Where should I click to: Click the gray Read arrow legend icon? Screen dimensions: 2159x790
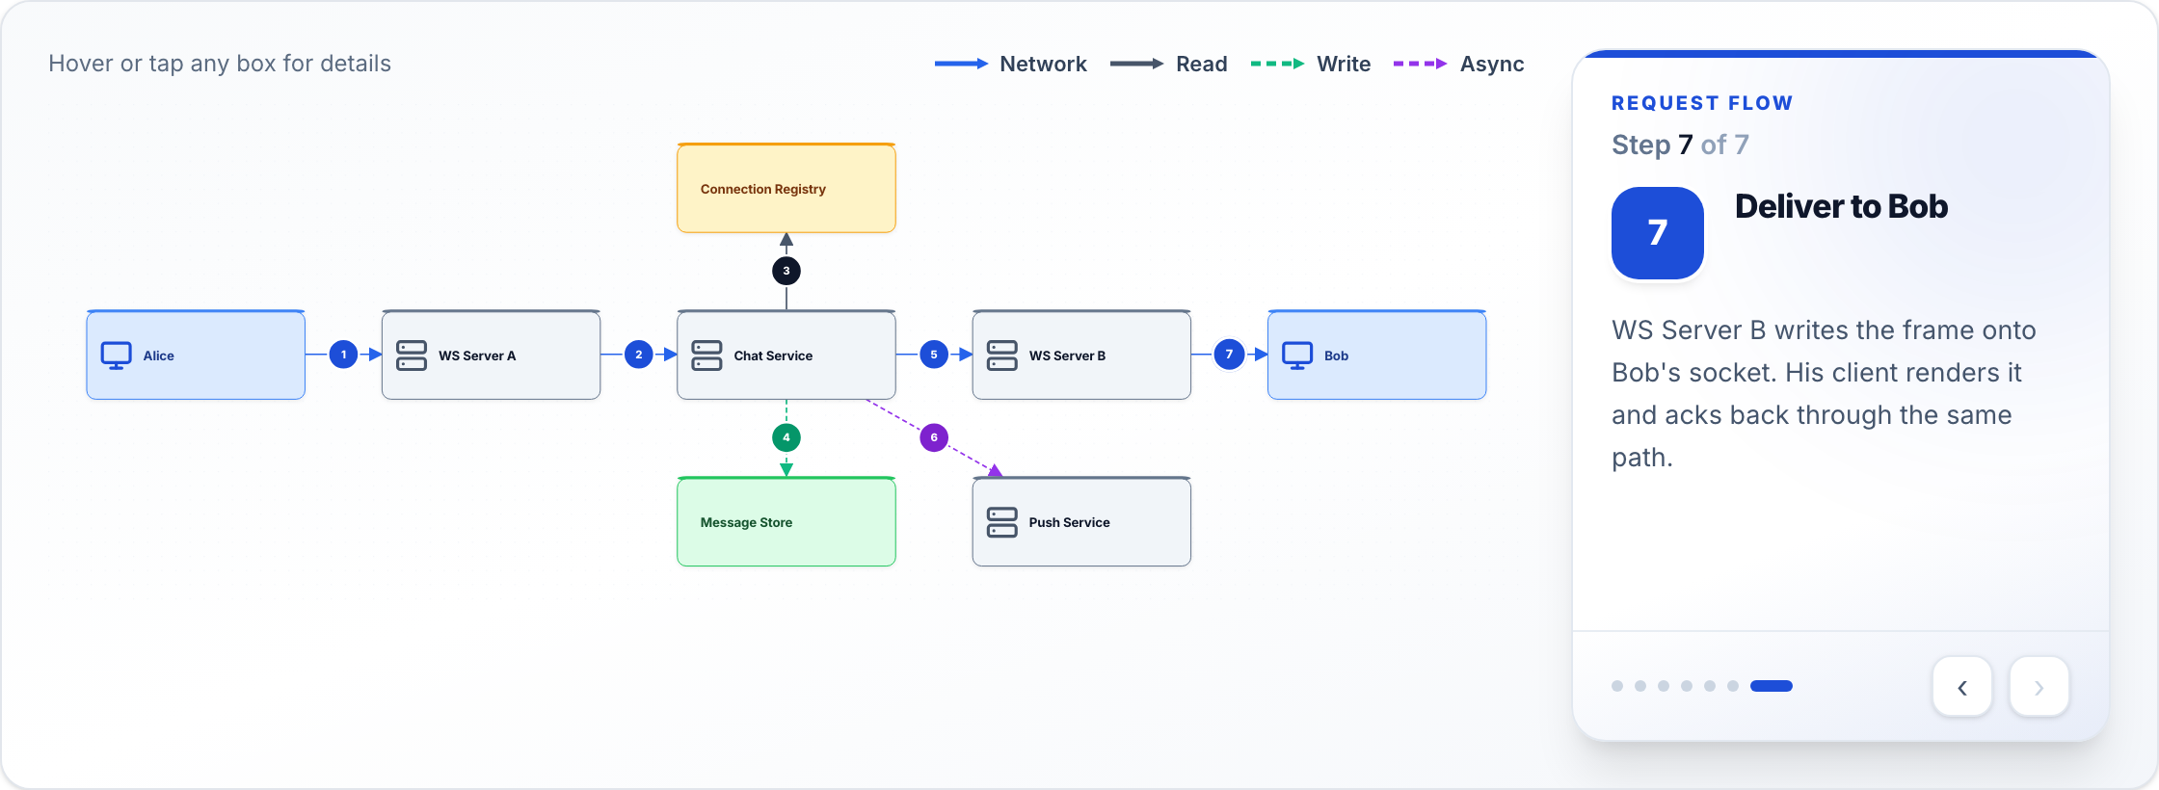coord(1137,64)
